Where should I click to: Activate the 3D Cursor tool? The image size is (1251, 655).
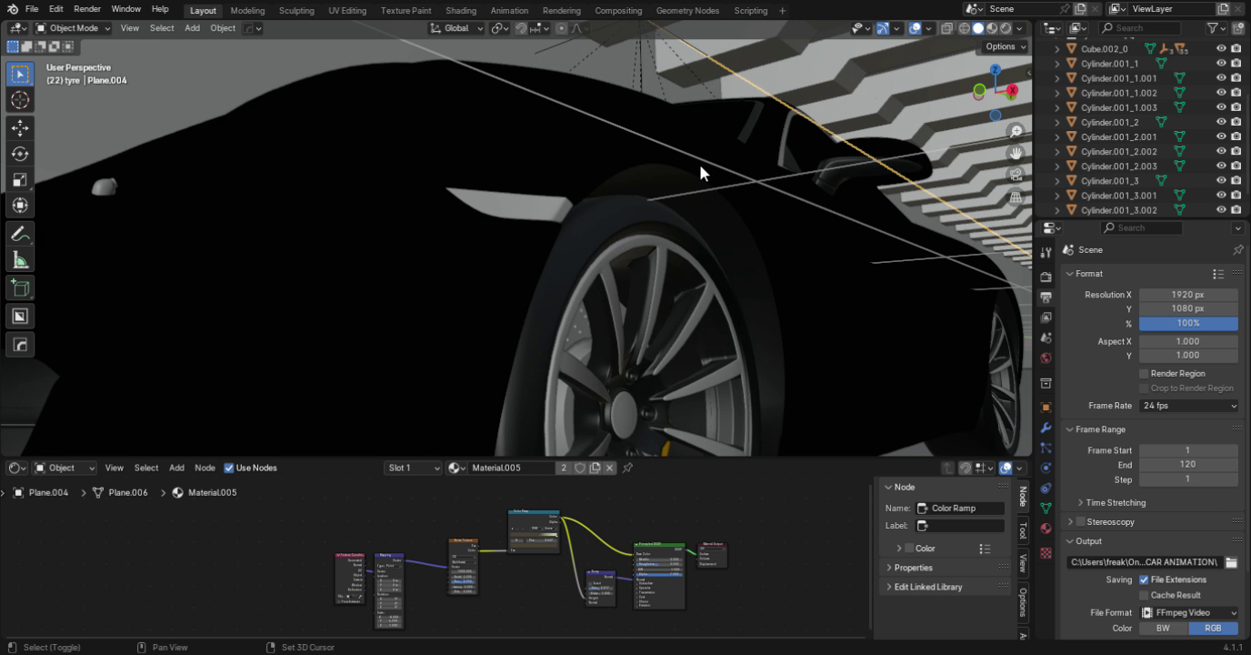coord(20,100)
